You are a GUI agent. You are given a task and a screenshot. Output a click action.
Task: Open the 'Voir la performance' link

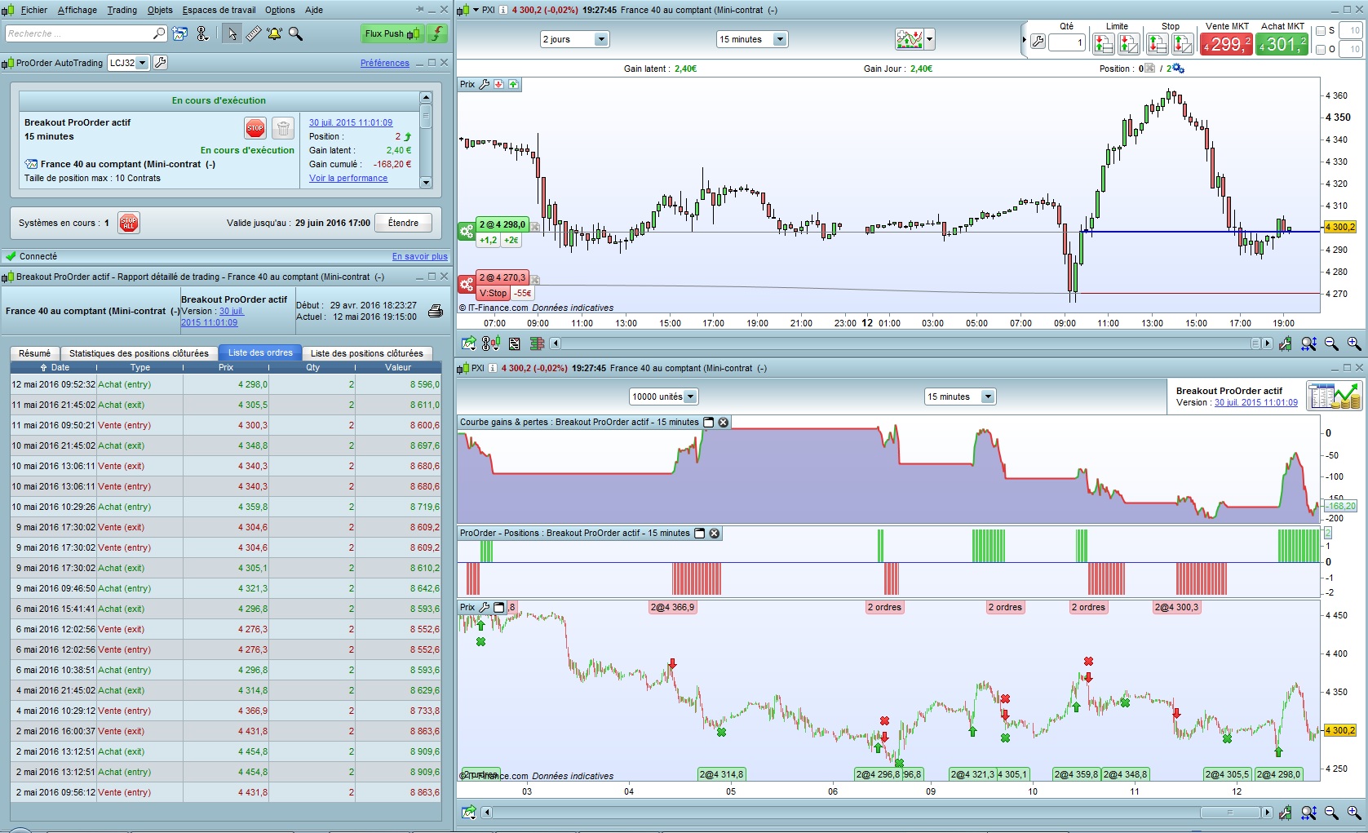click(x=348, y=178)
